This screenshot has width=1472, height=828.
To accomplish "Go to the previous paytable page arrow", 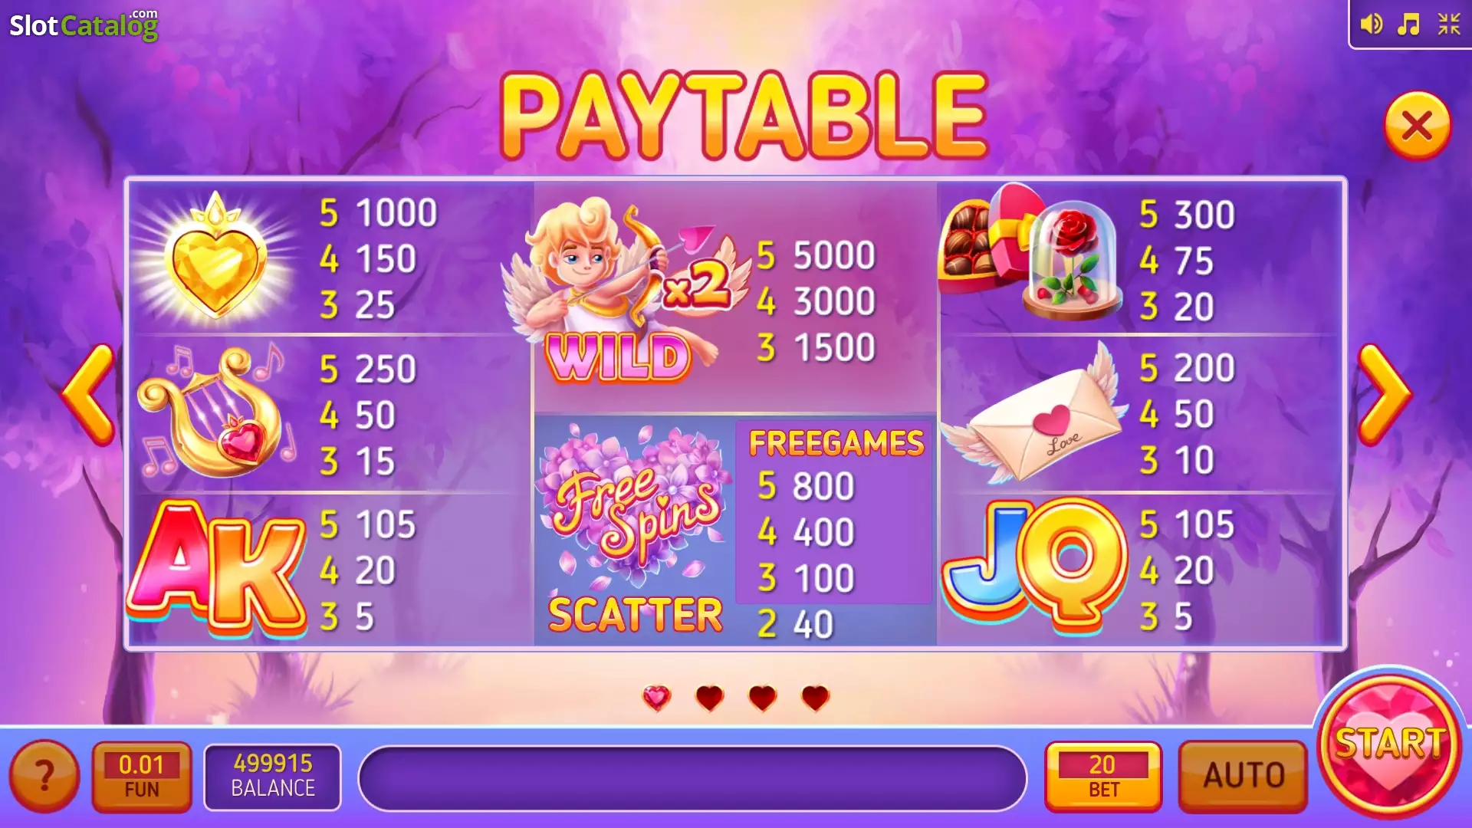I will click(x=88, y=394).
